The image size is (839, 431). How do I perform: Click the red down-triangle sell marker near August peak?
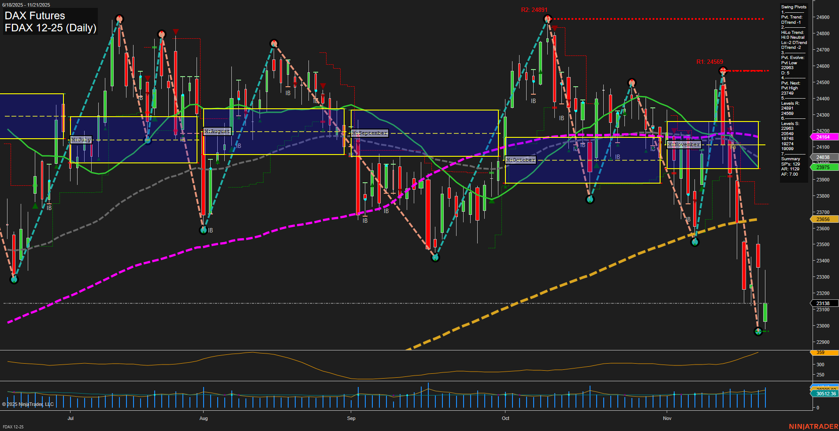point(175,31)
